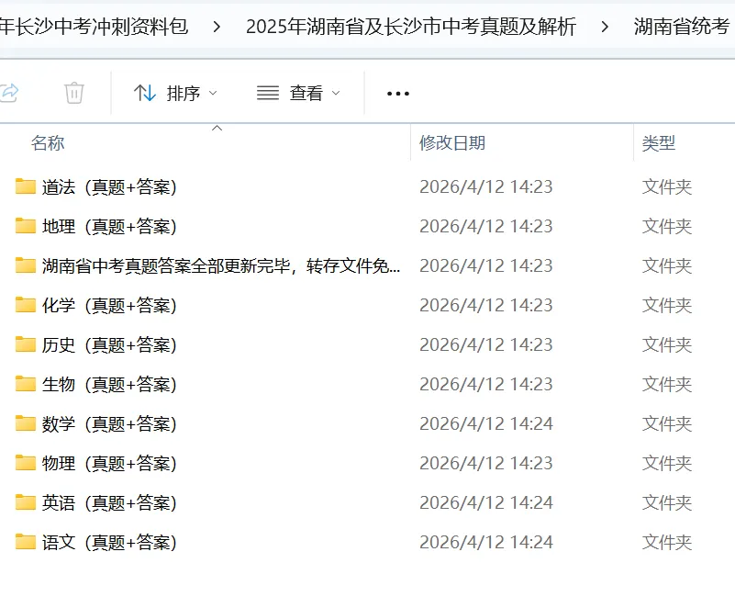Click the 2025年湖南省及长沙市中考真题及解析 breadcrumb link
735x608 pixels.
pos(411,28)
